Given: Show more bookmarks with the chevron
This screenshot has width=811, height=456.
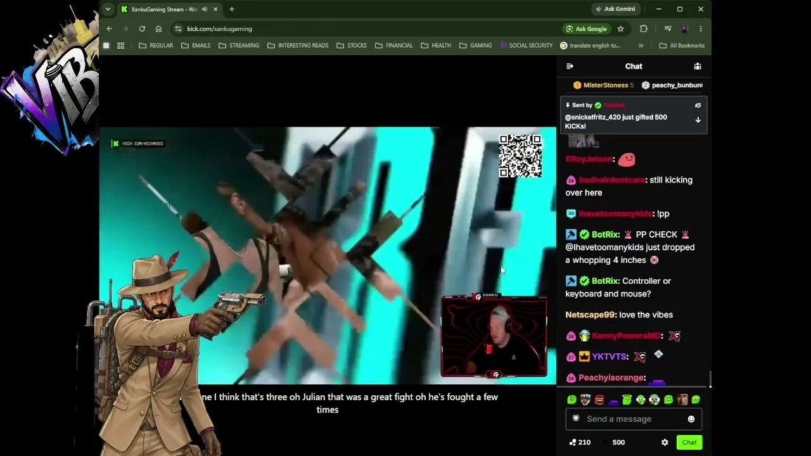Looking at the screenshot, I should click(641, 46).
